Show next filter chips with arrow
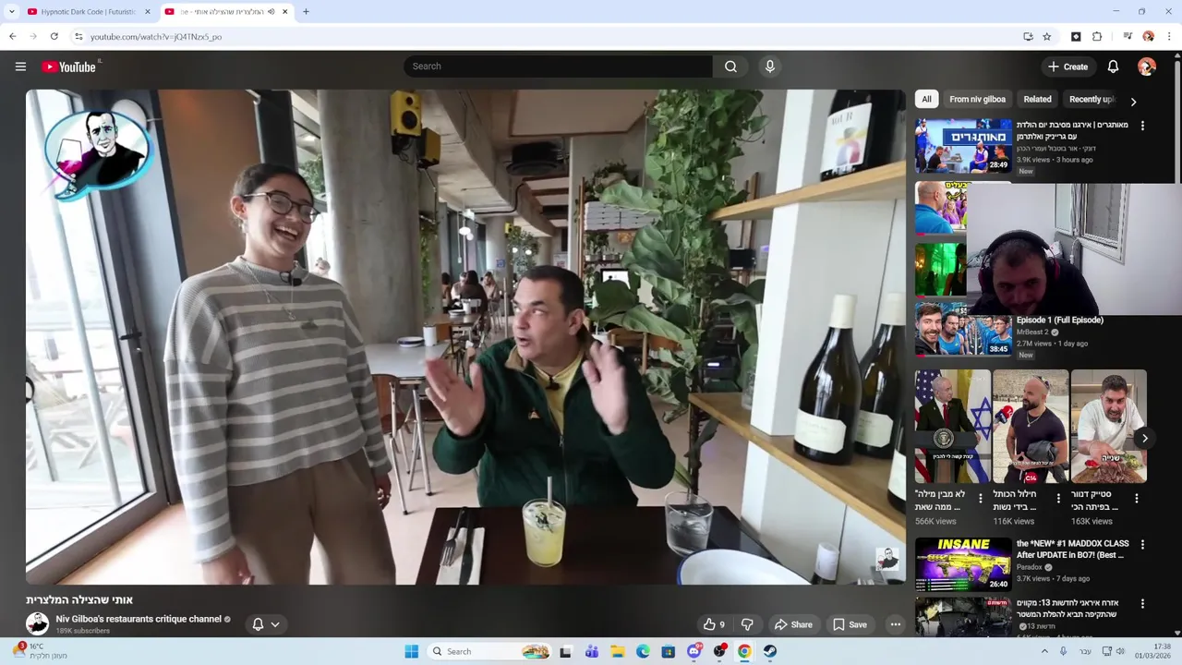The image size is (1182, 665). (x=1133, y=102)
